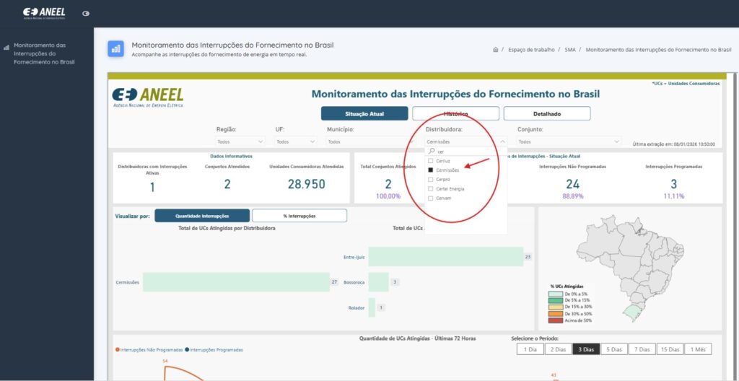Click the blue chart icon beside page title
Screen dimensions: 739x381
click(115, 48)
